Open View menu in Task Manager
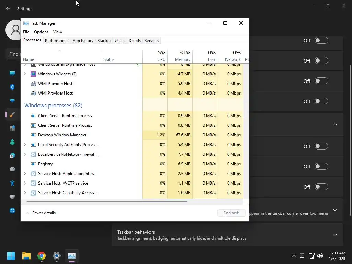Viewport: 352px width, 264px height. (x=57, y=32)
